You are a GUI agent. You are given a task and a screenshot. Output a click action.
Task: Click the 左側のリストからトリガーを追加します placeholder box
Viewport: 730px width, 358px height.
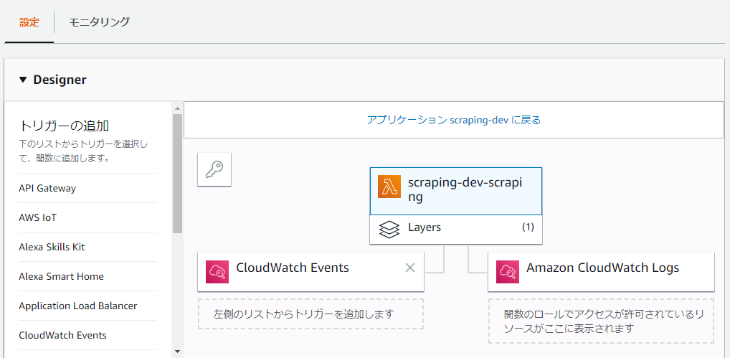[x=311, y=314]
